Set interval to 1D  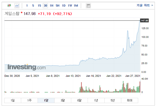(64, 5)
